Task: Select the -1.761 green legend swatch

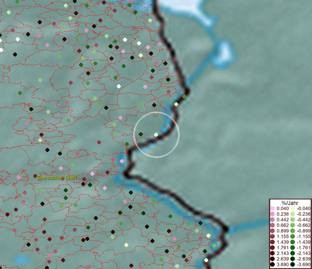Action: (293, 247)
